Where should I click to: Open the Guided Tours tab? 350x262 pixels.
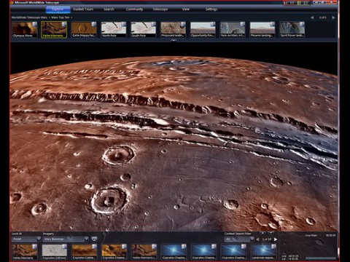(x=83, y=9)
